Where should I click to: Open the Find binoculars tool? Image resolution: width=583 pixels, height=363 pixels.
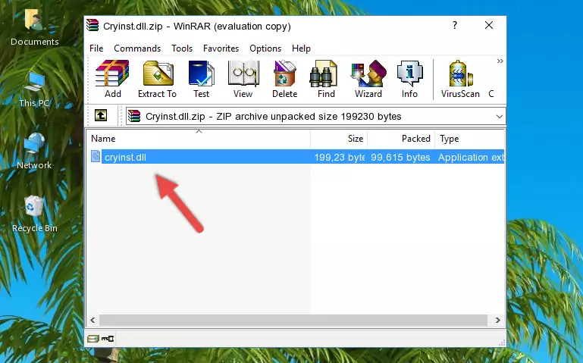click(326, 79)
